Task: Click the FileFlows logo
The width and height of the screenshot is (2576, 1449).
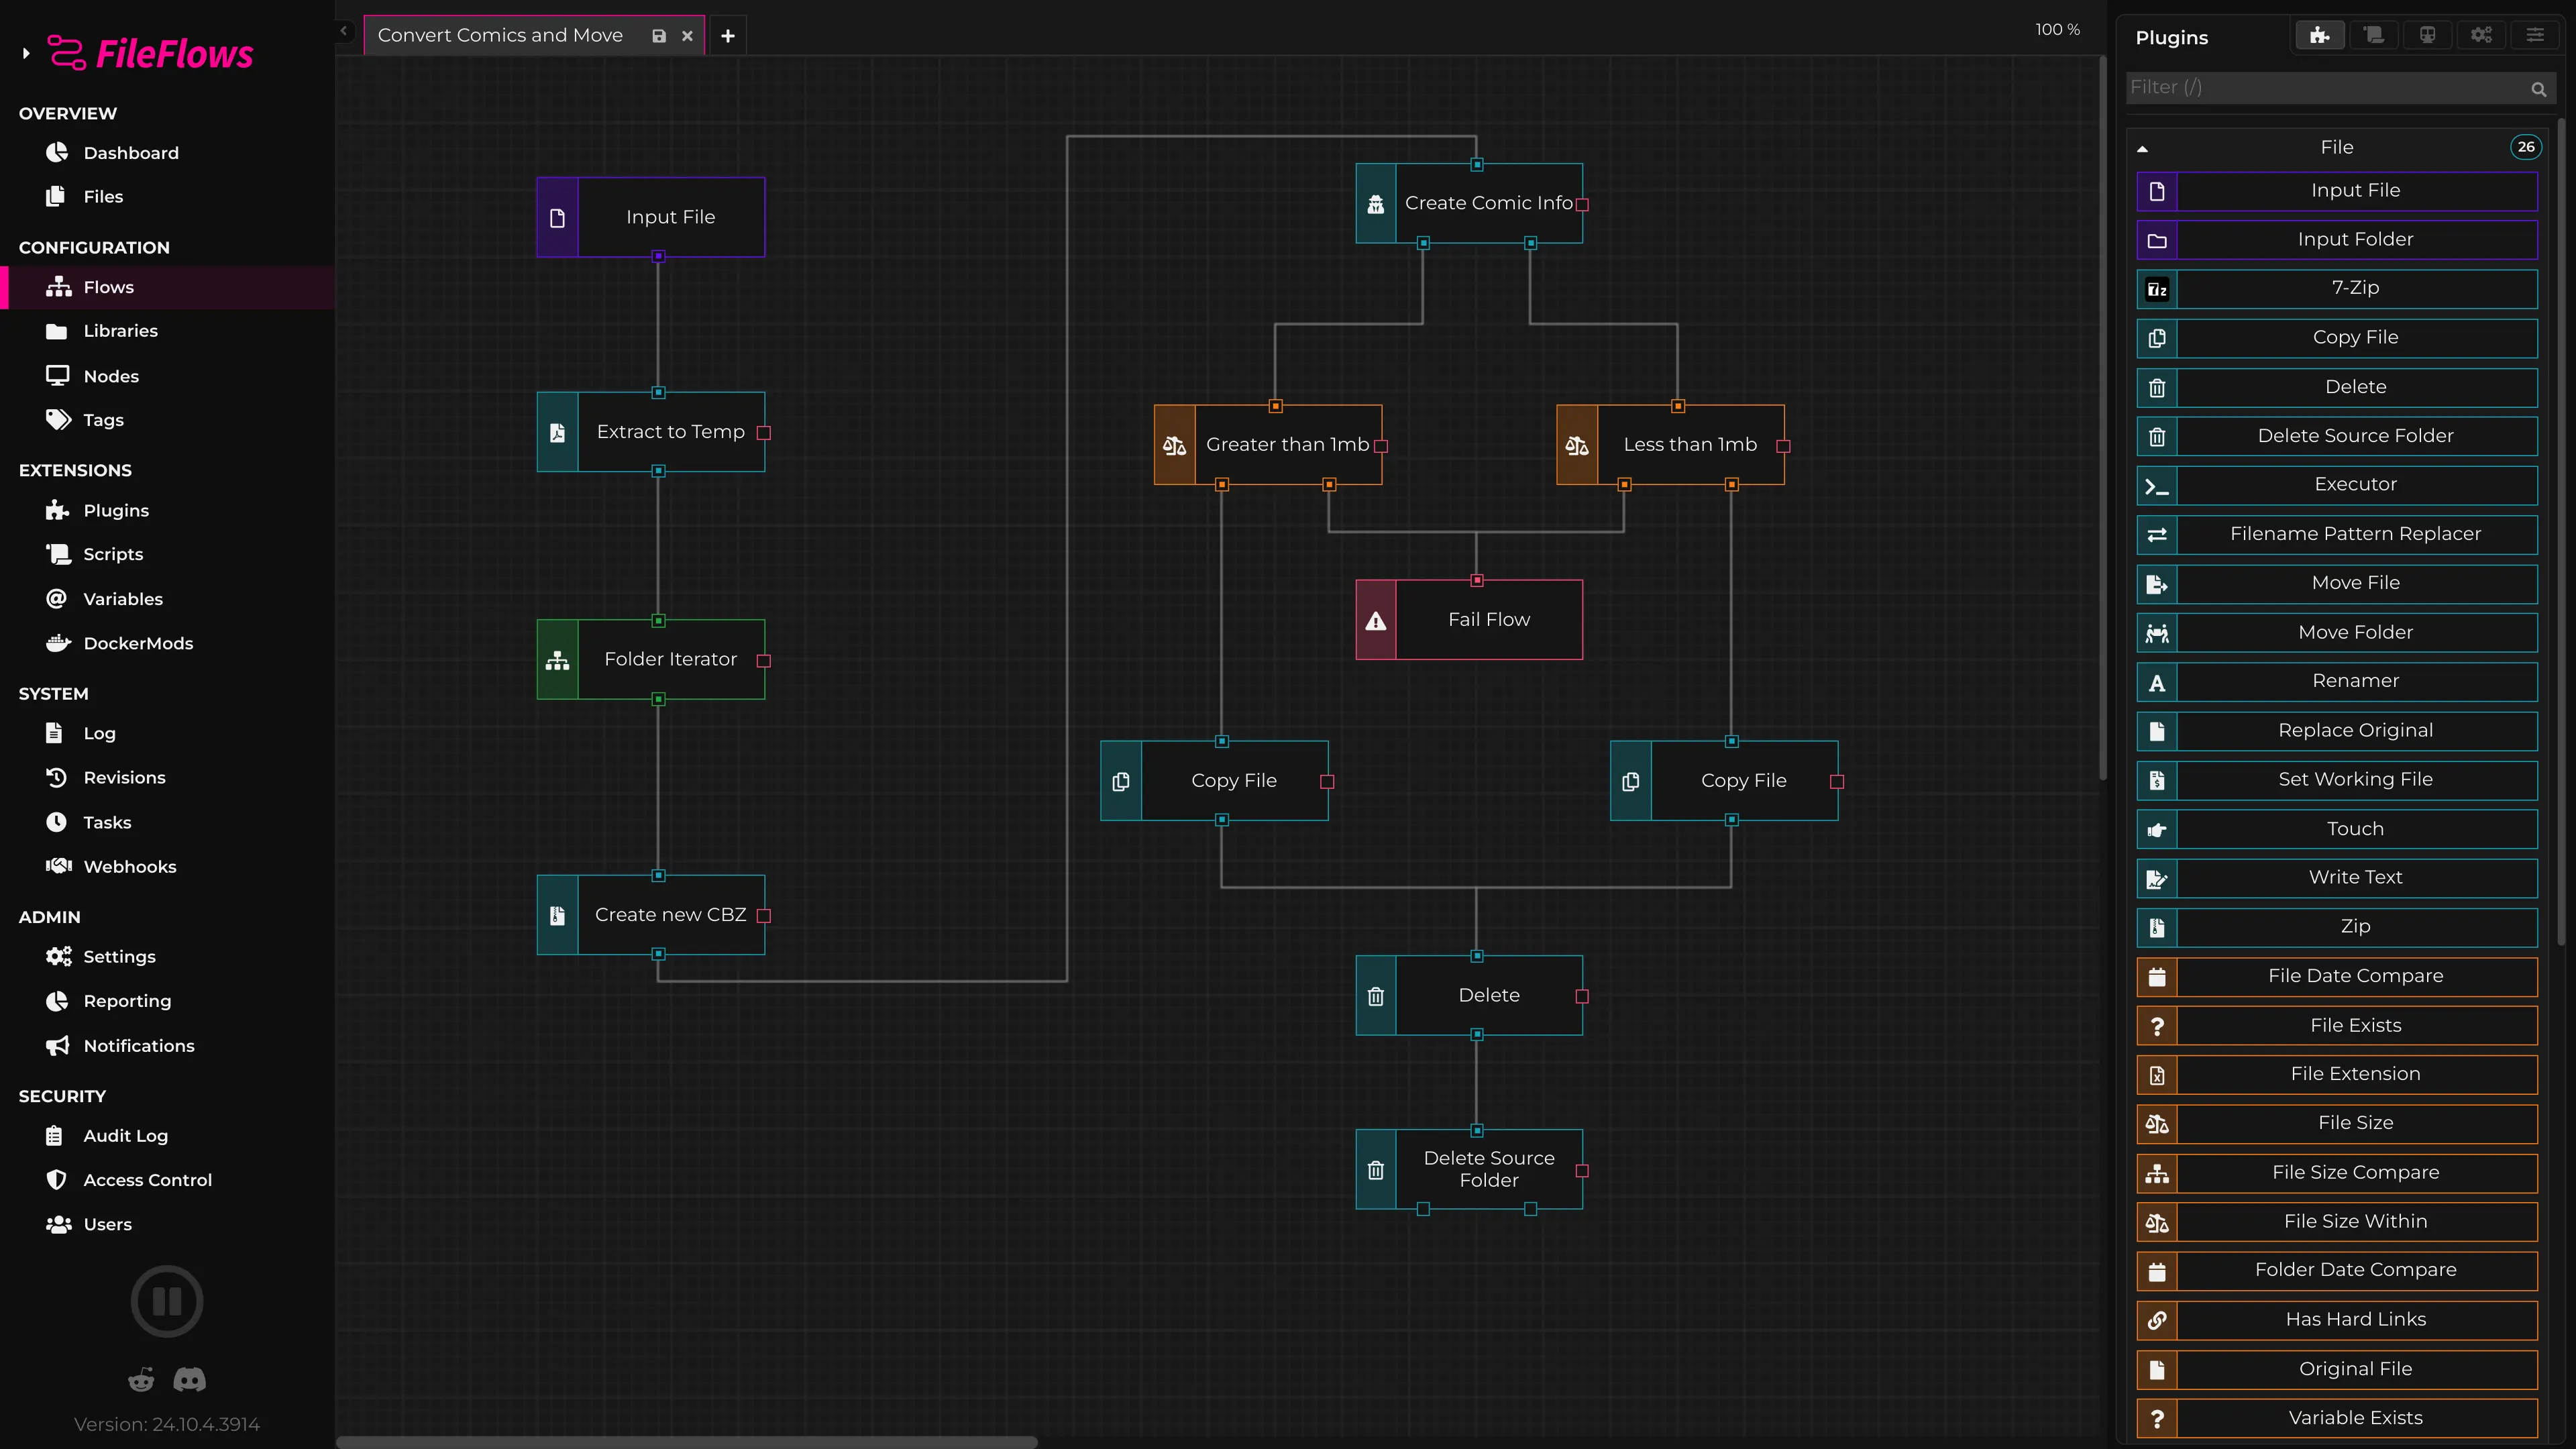Action: (151, 54)
